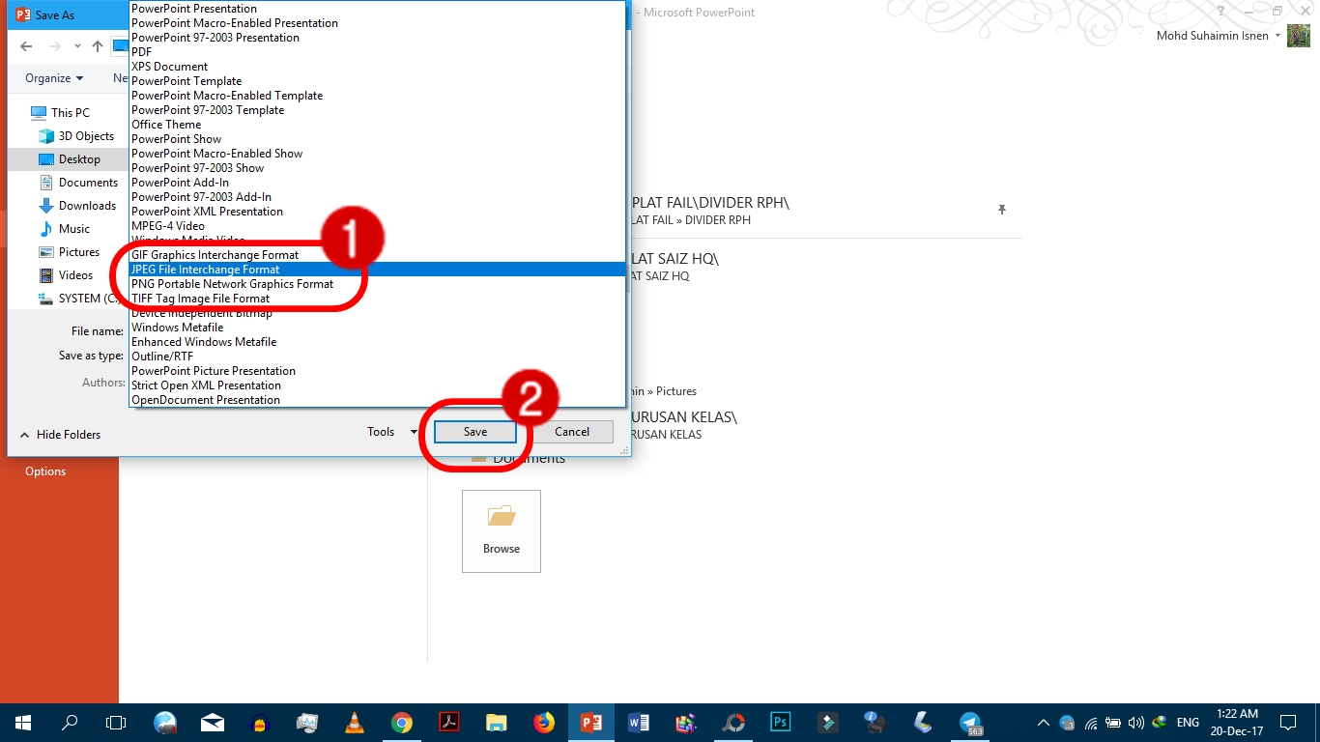Select PowerPoint Add-In file type
The width and height of the screenshot is (1320, 742).
[378, 183]
